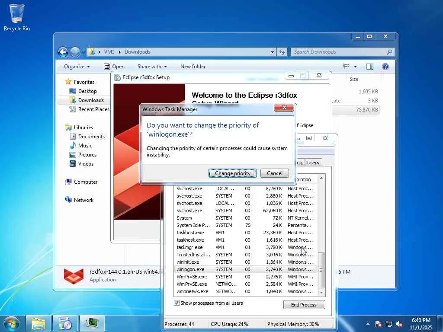Select Computer in navigation pane
The width and height of the screenshot is (443, 332).
[x=81, y=182]
